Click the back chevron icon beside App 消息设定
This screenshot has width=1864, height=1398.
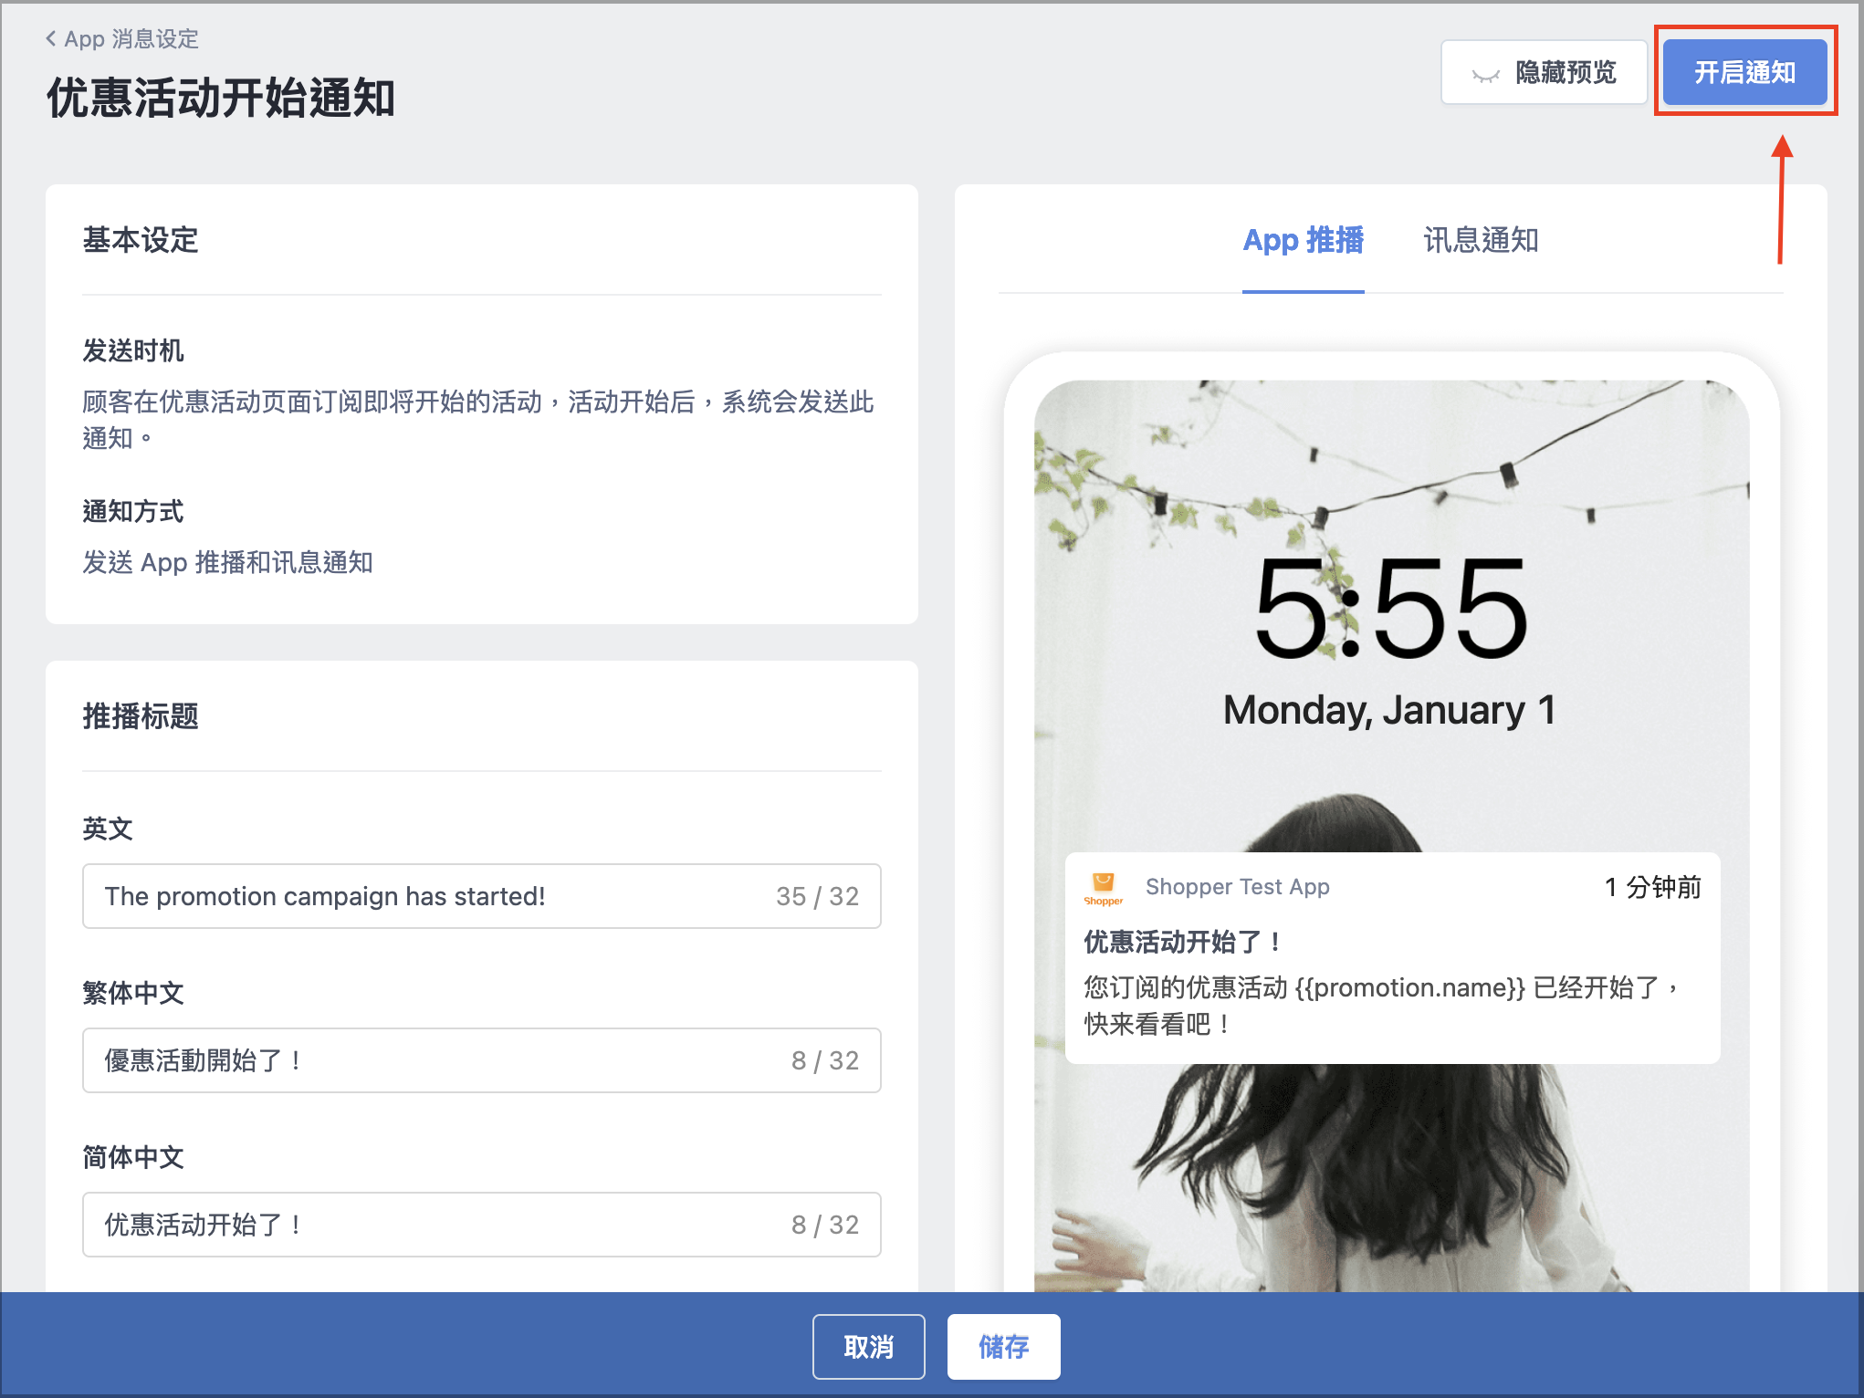coord(51,38)
